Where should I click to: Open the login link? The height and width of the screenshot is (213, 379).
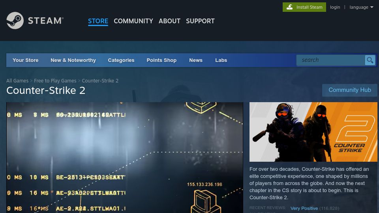pos(335,7)
